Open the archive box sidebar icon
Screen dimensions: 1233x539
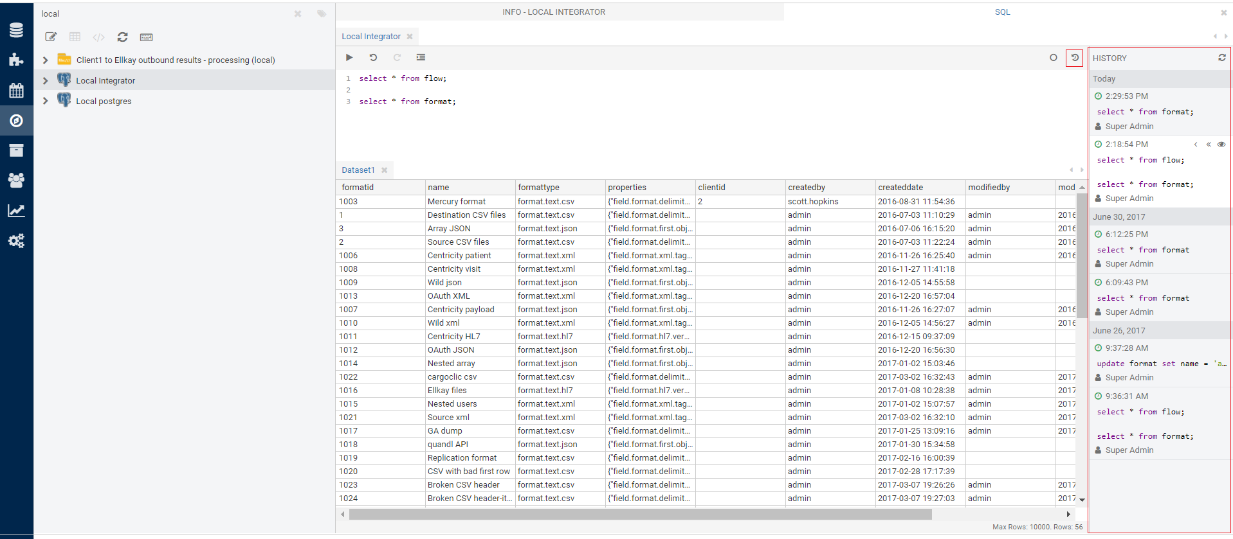coord(16,150)
